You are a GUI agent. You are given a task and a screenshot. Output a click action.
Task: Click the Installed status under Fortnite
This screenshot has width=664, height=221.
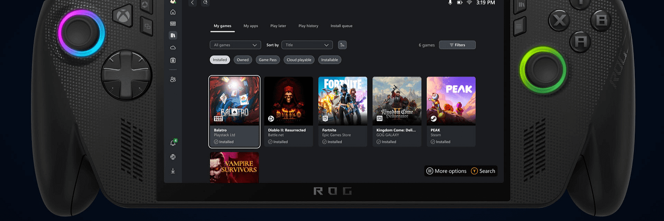(x=332, y=142)
